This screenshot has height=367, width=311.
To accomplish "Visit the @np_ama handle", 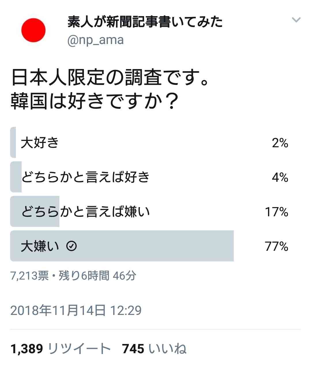I will click(95, 40).
